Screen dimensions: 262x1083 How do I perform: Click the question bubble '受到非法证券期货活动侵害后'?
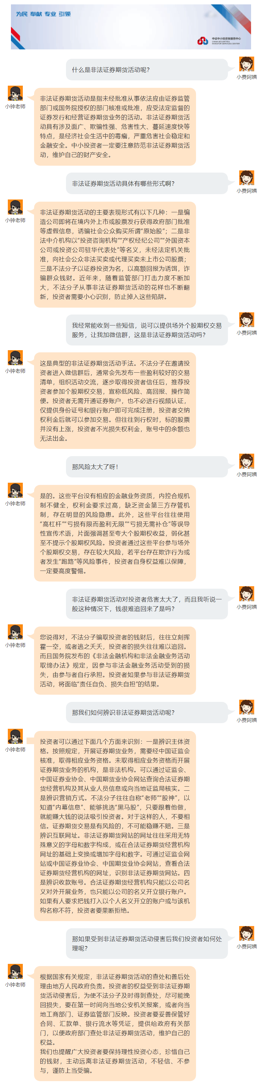click(x=147, y=943)
